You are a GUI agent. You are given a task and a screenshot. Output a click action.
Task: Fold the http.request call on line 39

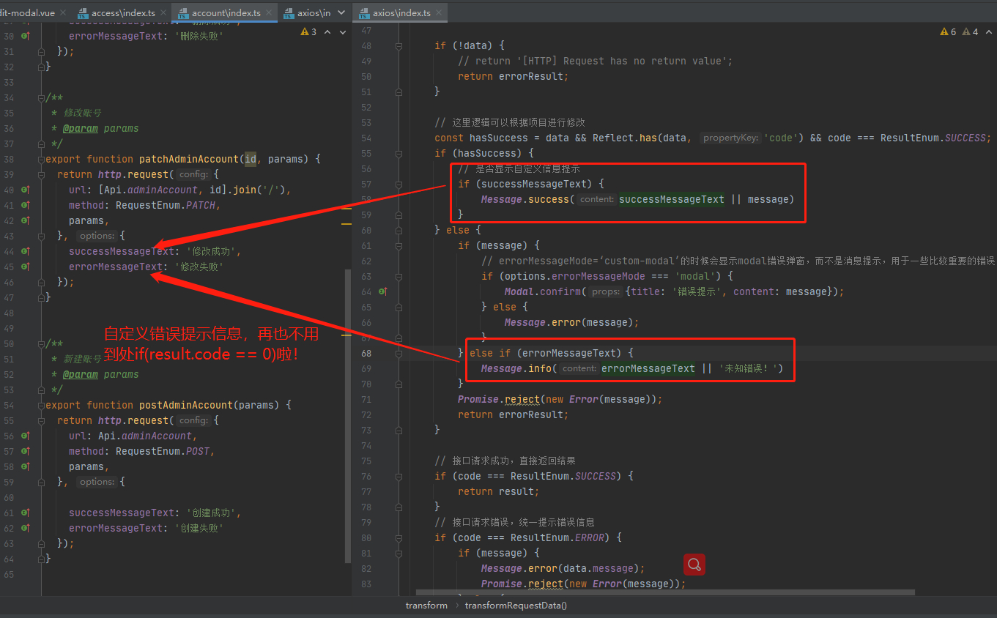[42, 174]
